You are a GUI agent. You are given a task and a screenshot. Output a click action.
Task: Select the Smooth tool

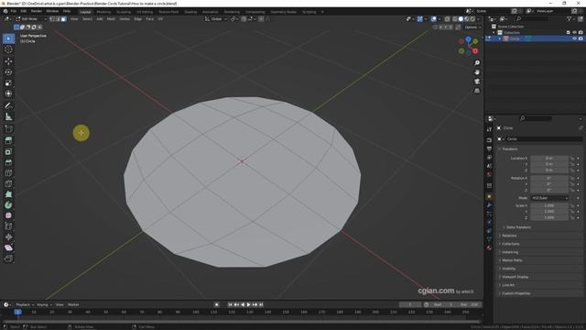pos(8,215)
